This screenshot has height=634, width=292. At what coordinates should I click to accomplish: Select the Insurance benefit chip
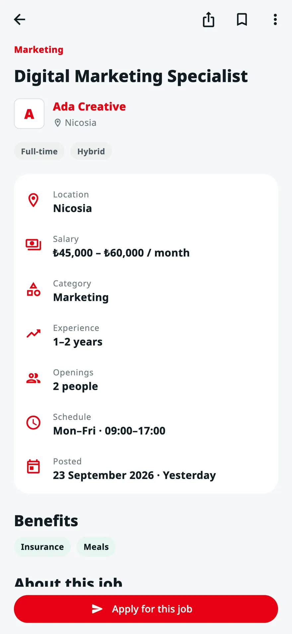click(x=42, y=547)
